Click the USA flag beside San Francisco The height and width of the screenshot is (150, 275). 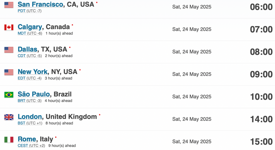9,5
